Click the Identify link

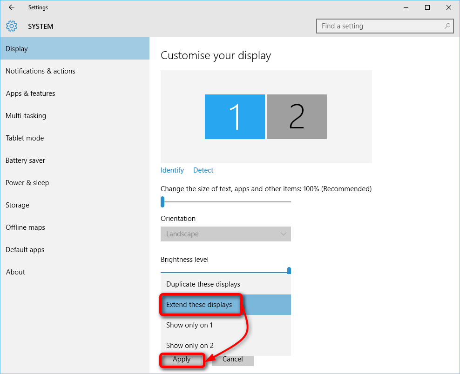click(172, 170)
